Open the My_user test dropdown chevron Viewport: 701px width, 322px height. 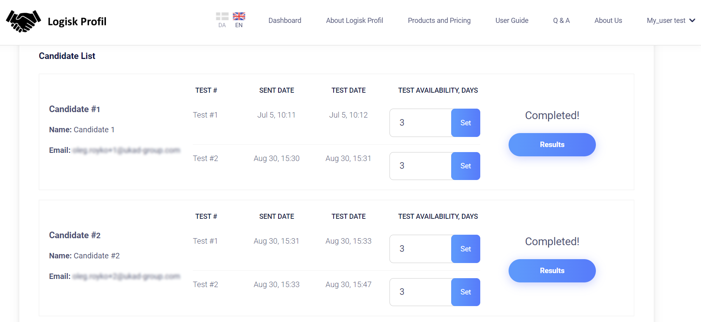[692, 21]
